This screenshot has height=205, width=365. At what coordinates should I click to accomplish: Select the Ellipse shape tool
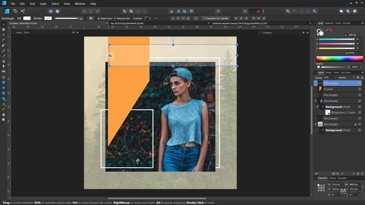[3, 88]
